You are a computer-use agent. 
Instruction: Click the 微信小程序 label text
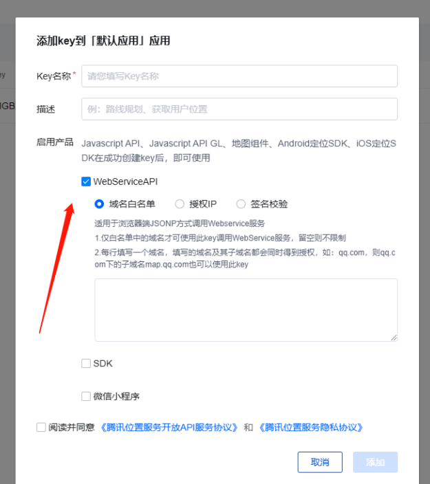coord(116,396)
